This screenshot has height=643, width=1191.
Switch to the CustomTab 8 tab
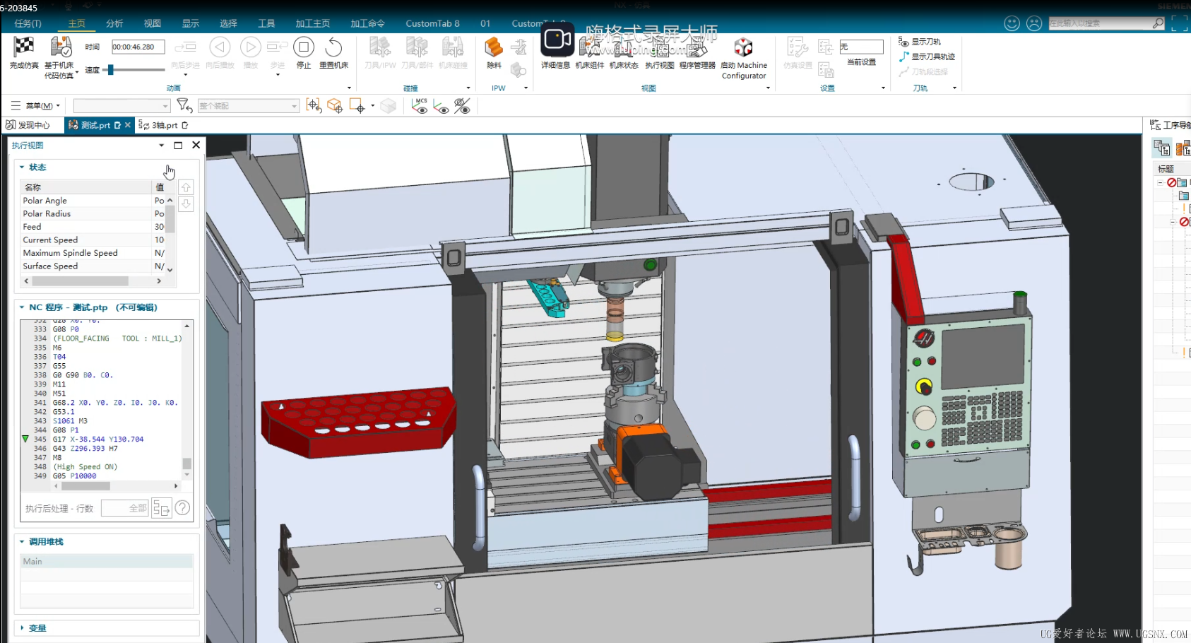pos(432,23)
